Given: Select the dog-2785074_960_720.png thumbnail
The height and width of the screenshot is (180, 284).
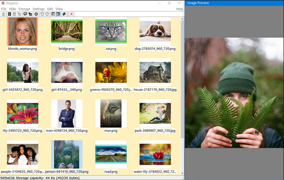Looking at the screenshot, I should click(155, 31).
